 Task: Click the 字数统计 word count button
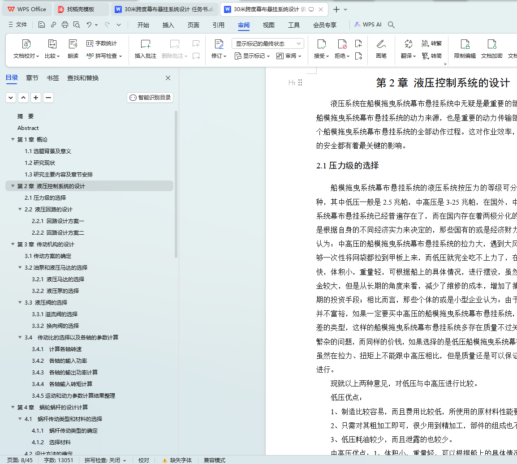point(102,43)
